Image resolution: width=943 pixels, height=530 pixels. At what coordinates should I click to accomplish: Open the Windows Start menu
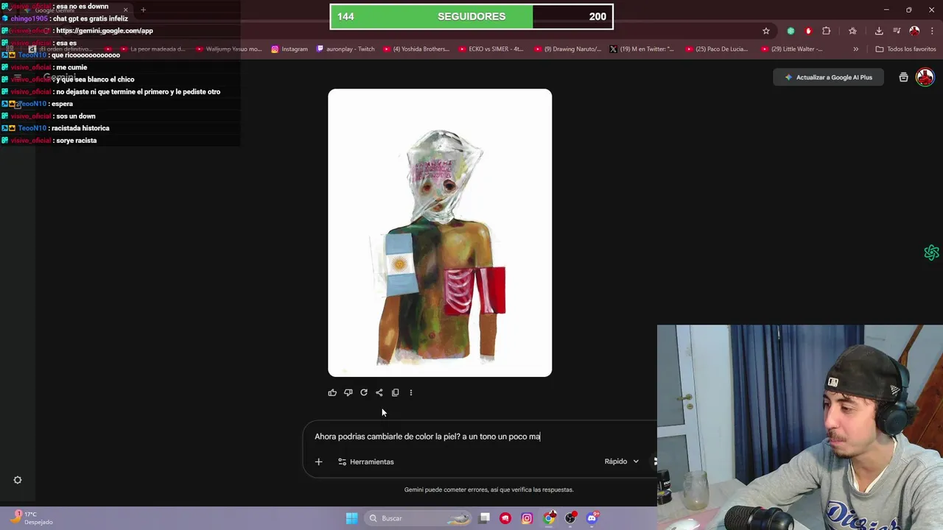352,518
